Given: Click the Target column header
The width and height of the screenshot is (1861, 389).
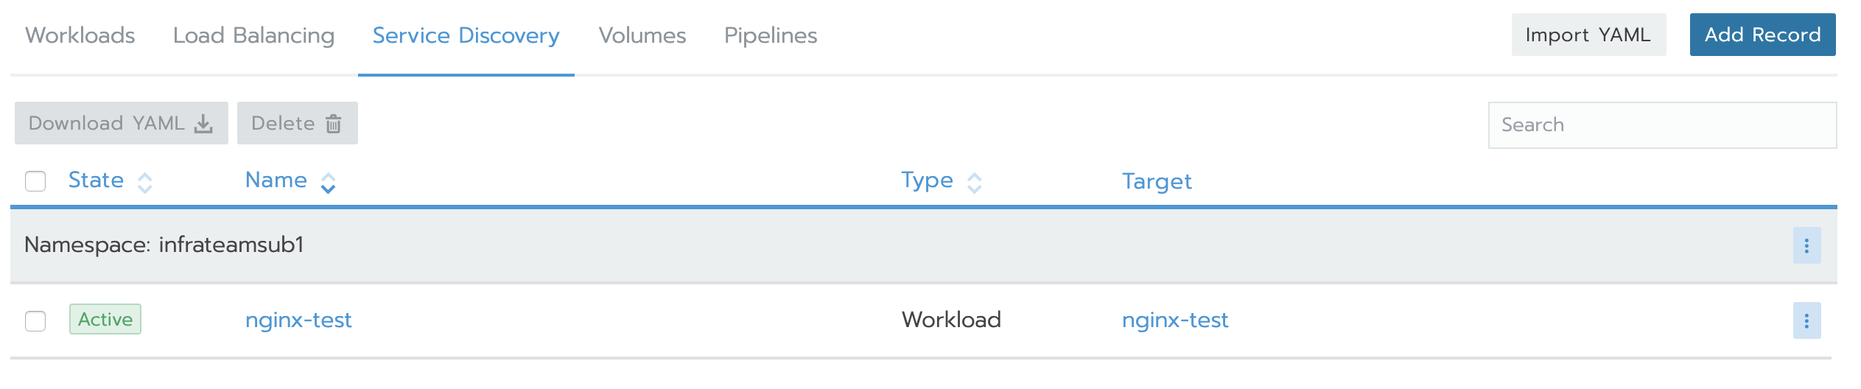Looking at the screenshot, I should 1156,181.
